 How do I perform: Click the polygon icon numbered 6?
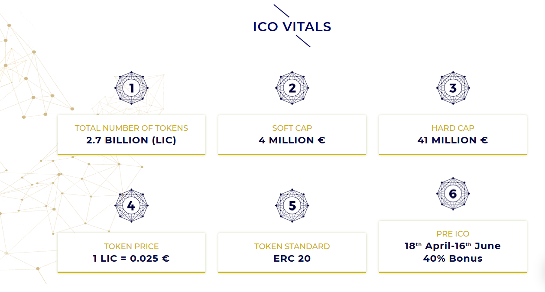[453, 194]
